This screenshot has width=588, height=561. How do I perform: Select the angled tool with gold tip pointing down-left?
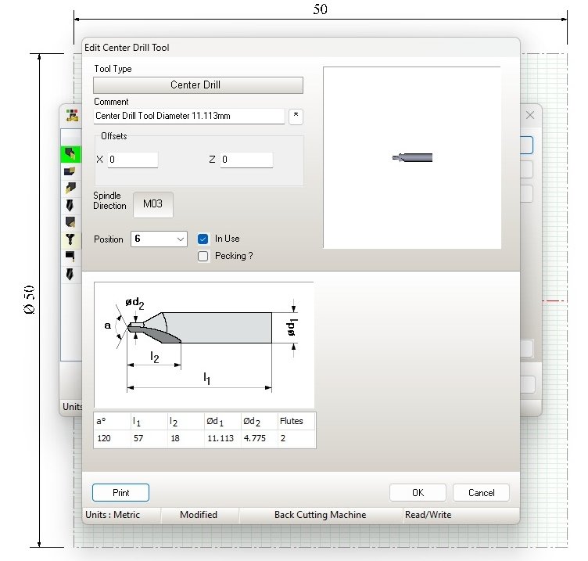tap(70, 188)
